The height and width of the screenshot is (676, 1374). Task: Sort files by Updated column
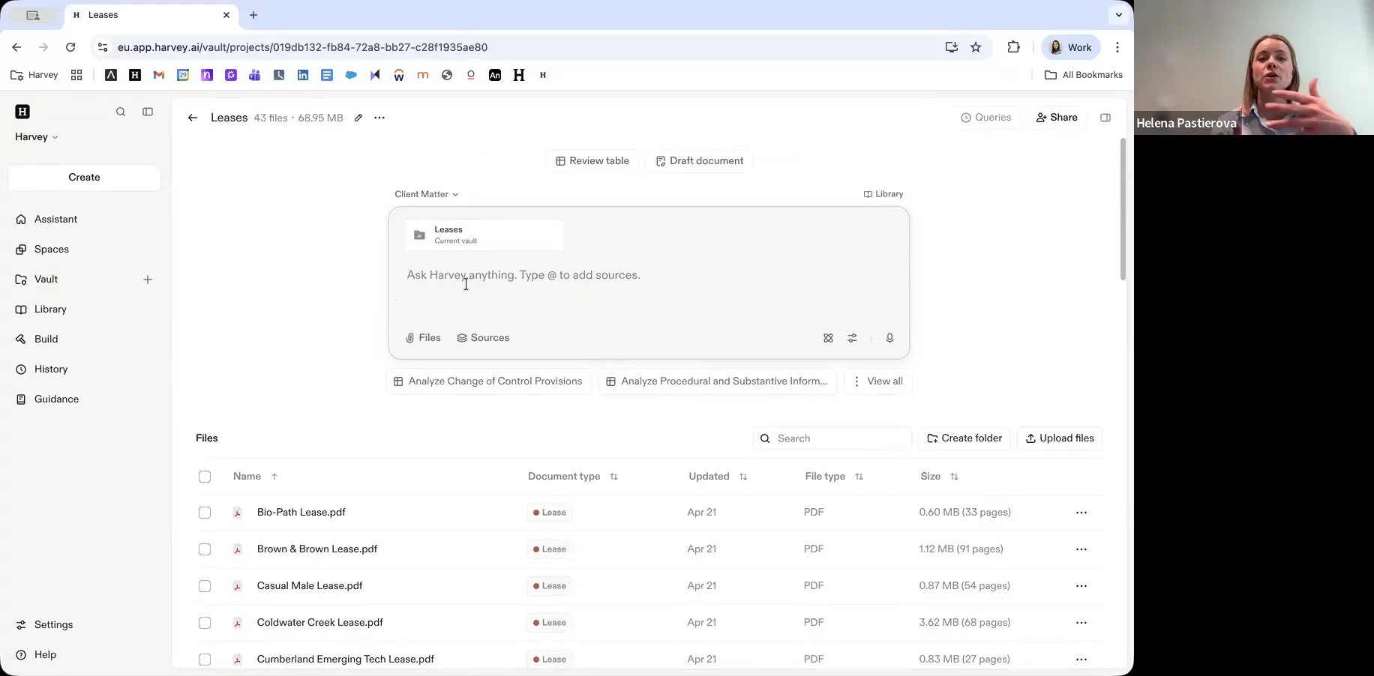(x=718, y=477)
